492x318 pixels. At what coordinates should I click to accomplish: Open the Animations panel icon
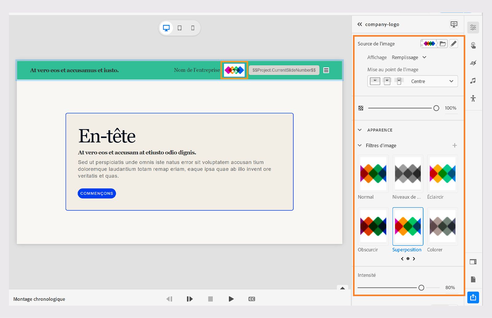click(473, 63)
